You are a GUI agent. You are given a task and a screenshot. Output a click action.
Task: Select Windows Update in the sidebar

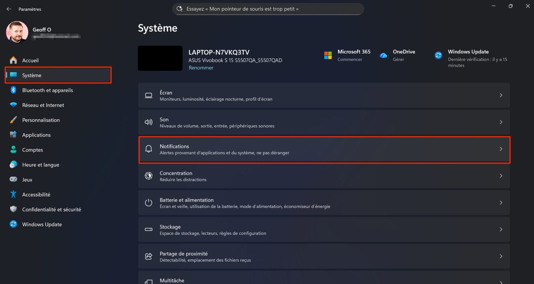[x=58, y=224]
